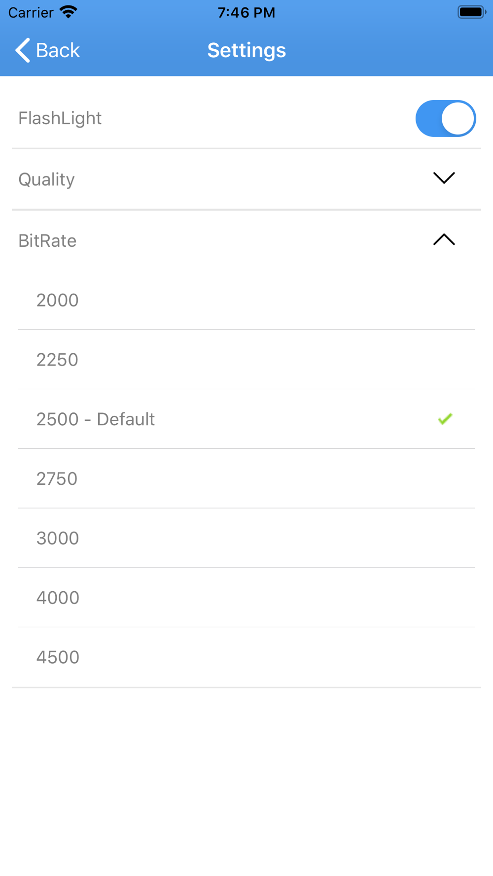This screenshot has height=876, width=493.
Task: Tap the Settings title text
Action: pos(246,50)
